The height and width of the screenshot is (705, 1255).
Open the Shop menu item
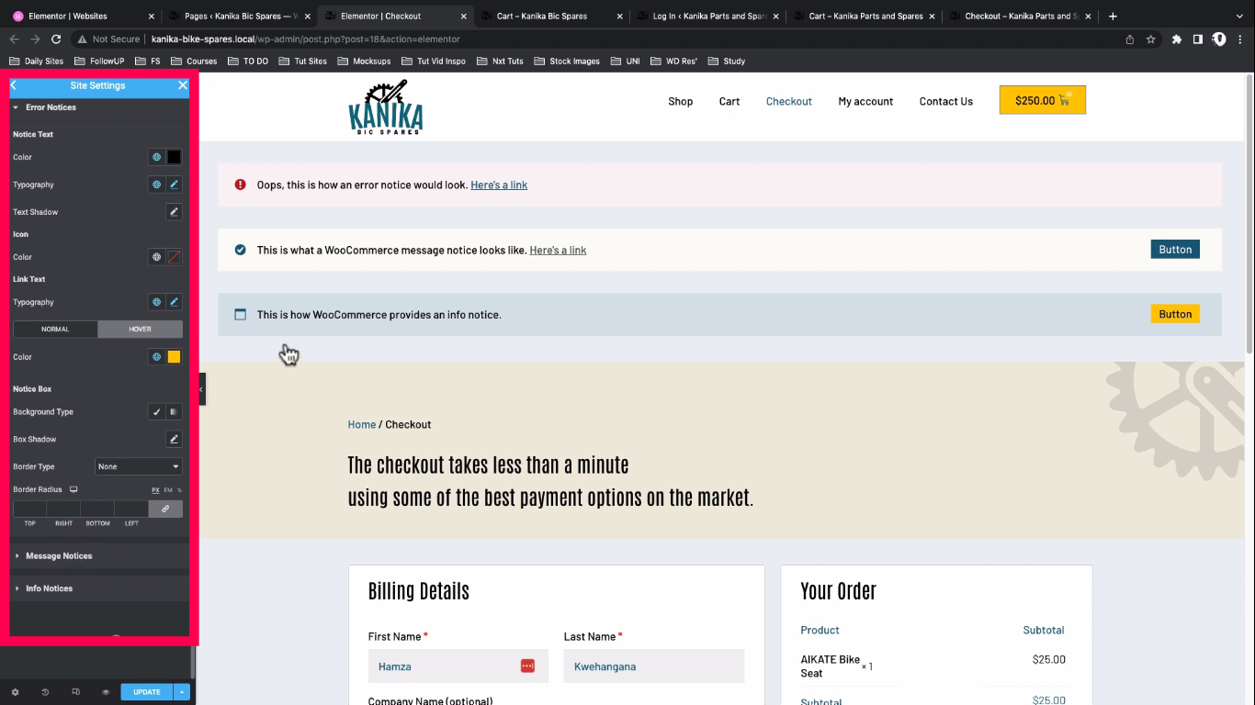(x=681, y=101)
